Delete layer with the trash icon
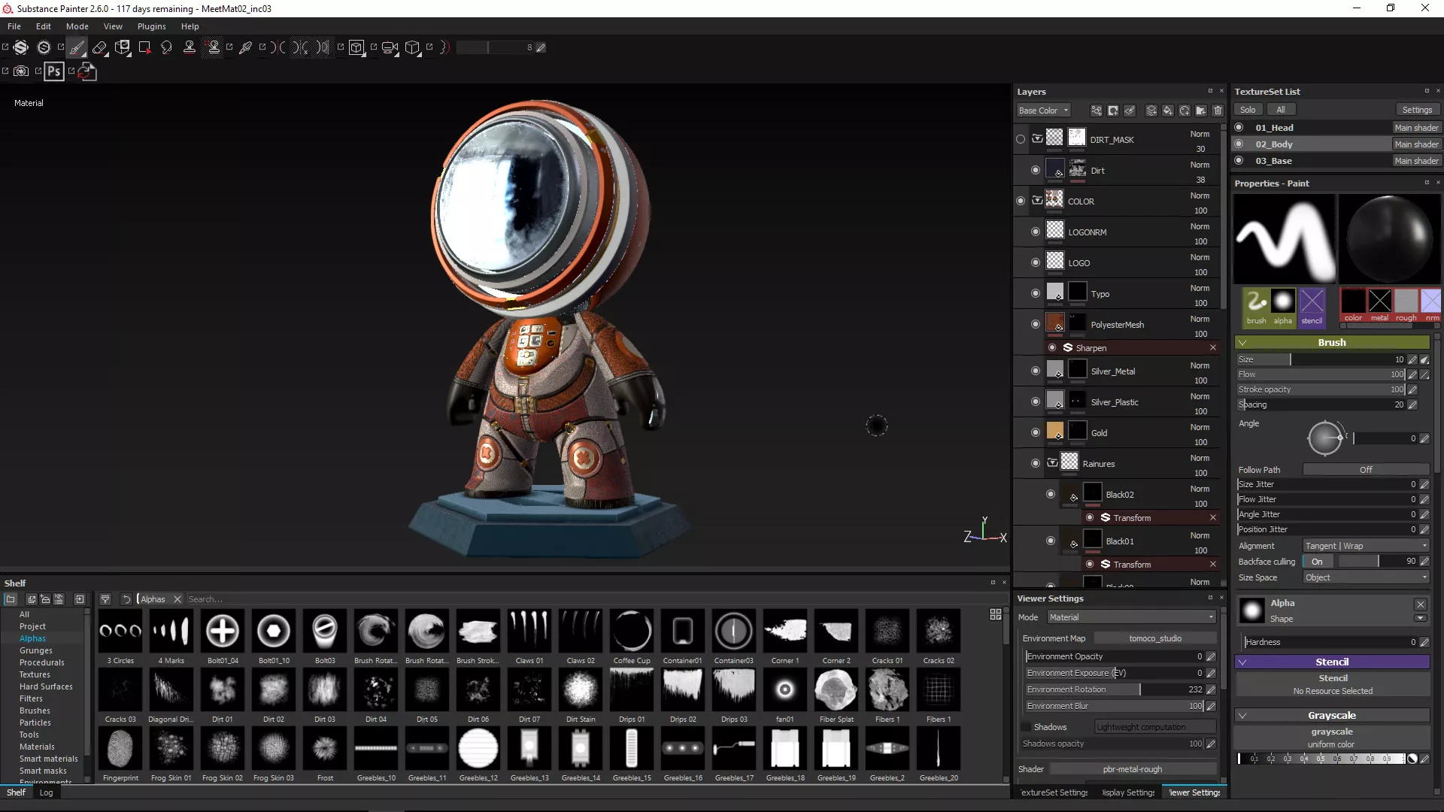This screenshot has height=812, width=1444. coord(1218,111)
